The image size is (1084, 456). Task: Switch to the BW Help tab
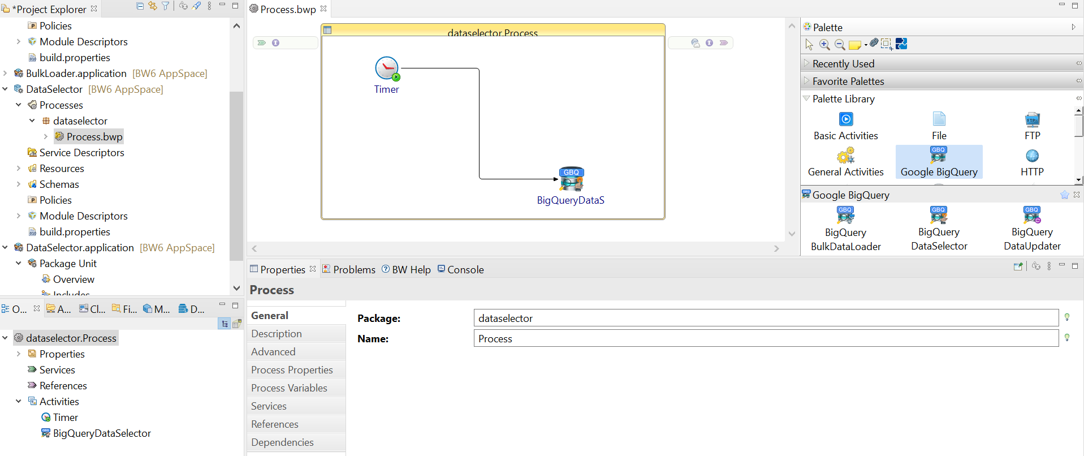406,269
